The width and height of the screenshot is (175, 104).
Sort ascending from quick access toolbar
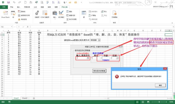pyautogui.click(x=53, y=2)
